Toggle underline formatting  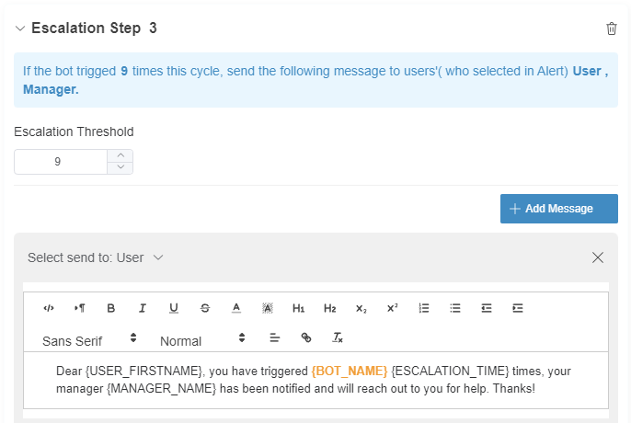(x=174, y=308)
